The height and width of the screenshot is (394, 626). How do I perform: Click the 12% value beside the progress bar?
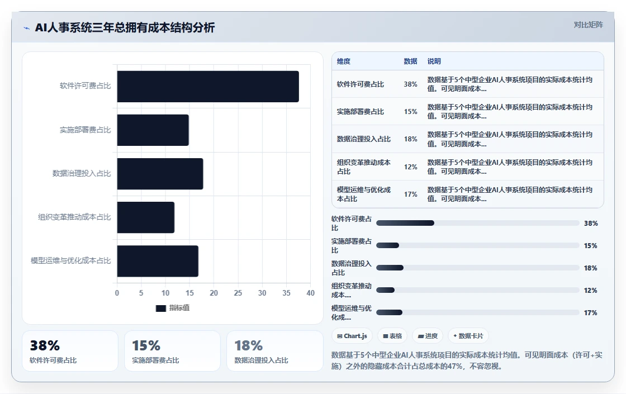(591, 291)
